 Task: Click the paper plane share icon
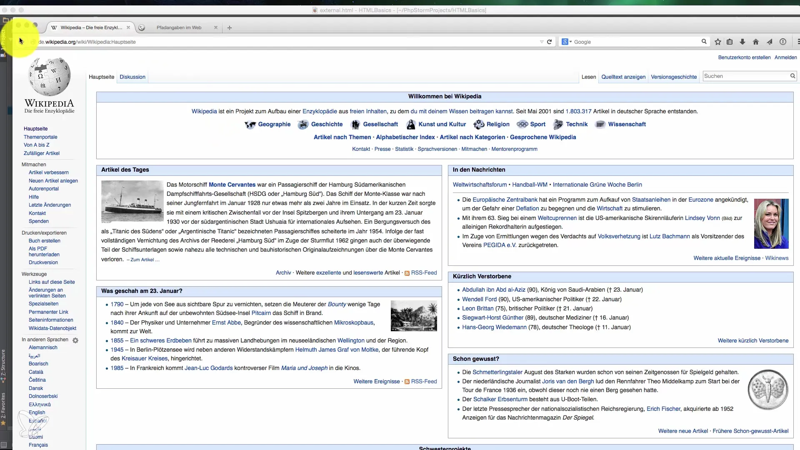click(x=770, y=42)
